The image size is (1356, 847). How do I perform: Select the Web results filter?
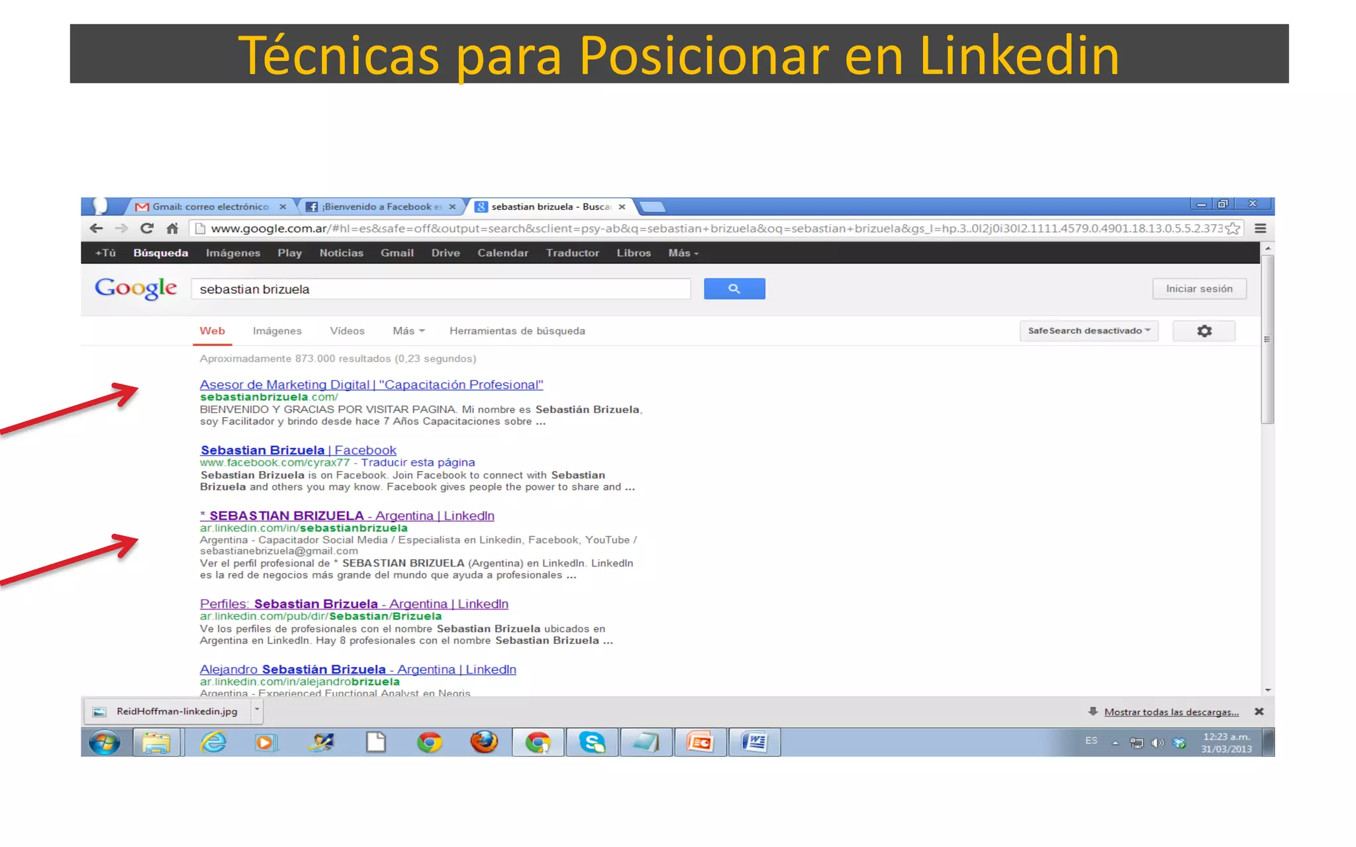(x=213, y=331)
